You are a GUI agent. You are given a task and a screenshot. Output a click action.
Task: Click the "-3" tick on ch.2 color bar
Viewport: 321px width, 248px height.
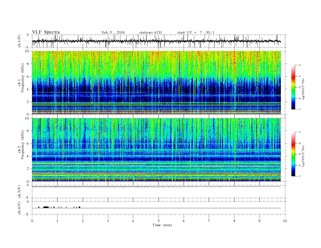(299, 132)
